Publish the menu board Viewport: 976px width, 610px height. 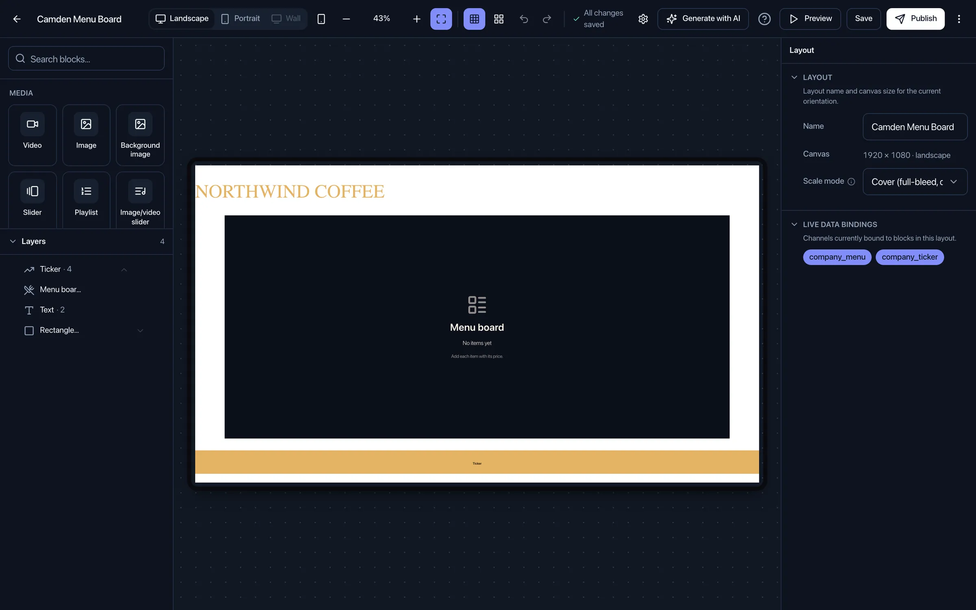915,19
